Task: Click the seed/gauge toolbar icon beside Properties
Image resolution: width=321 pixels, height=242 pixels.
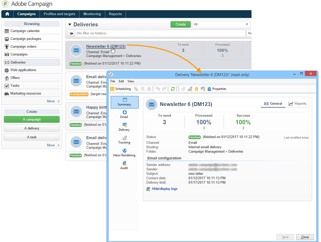Action: (203, 89)
